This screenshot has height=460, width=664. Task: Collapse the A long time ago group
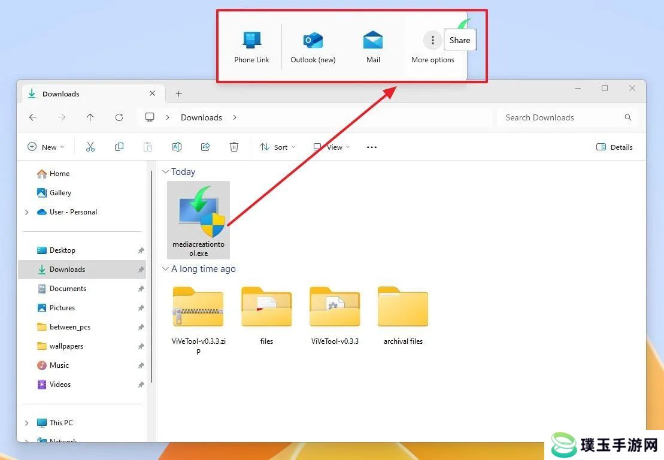click(x=166, y=269)
